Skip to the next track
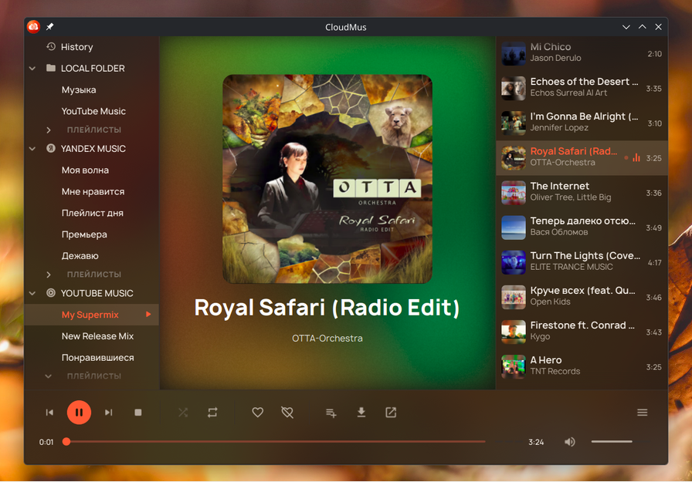 click(x=109, y=413)
